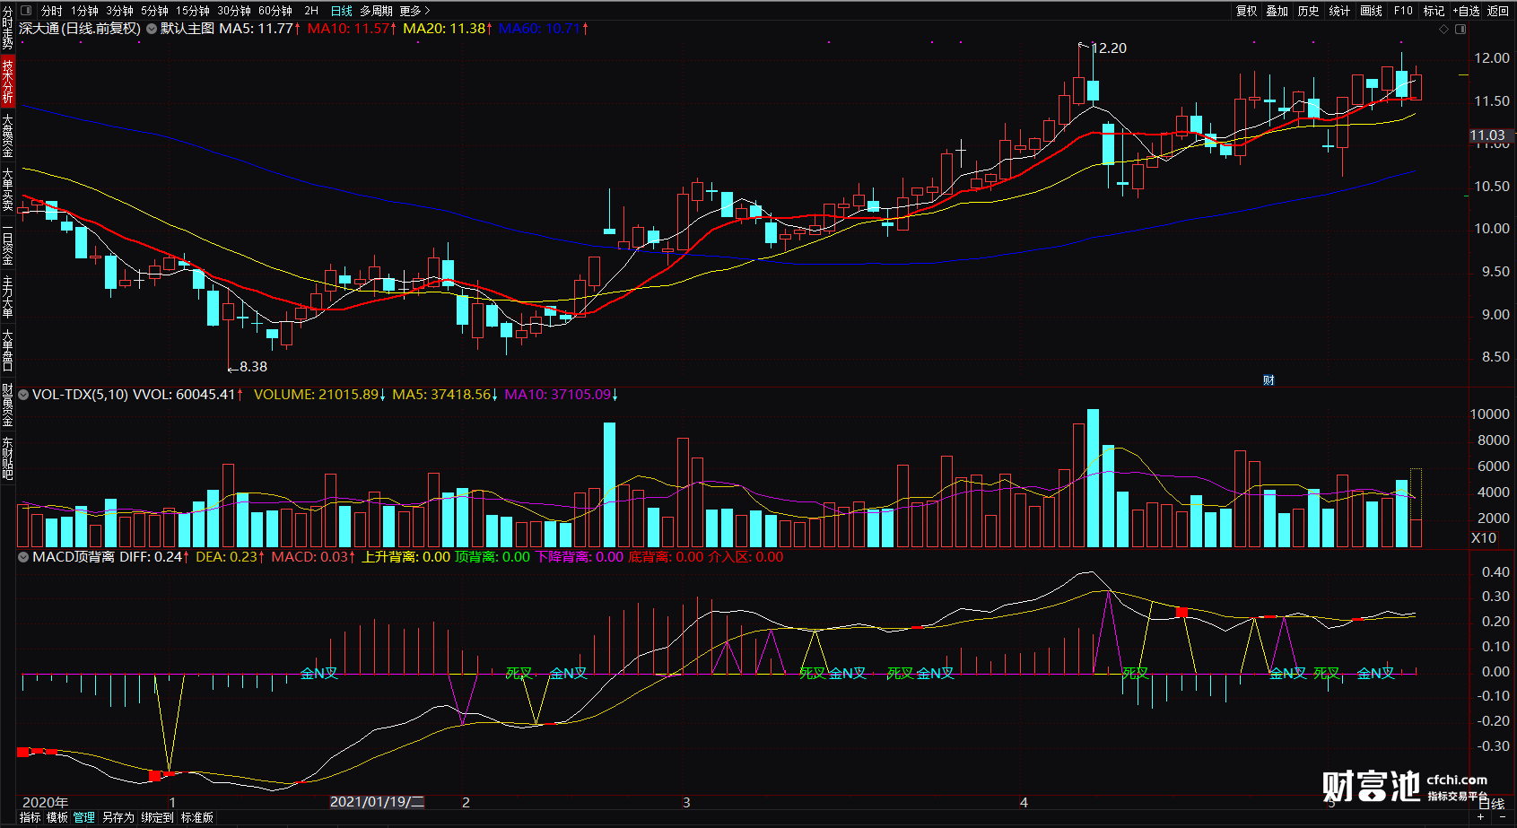Open the 统计 statistics button
The image size is (1517, 828).
coord(1339,11)
